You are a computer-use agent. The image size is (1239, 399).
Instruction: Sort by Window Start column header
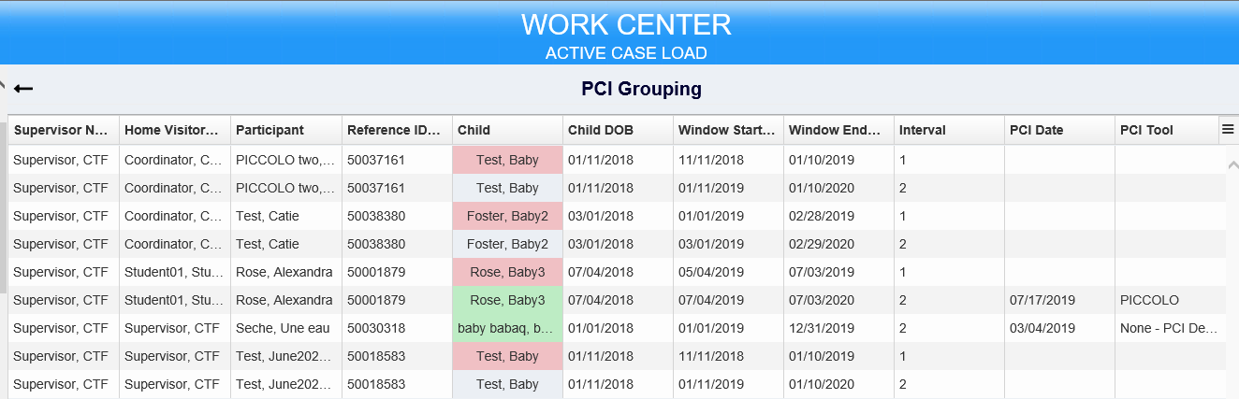728,130
